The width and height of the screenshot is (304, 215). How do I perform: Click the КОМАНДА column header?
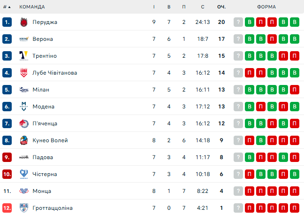[x=32, y=7]
